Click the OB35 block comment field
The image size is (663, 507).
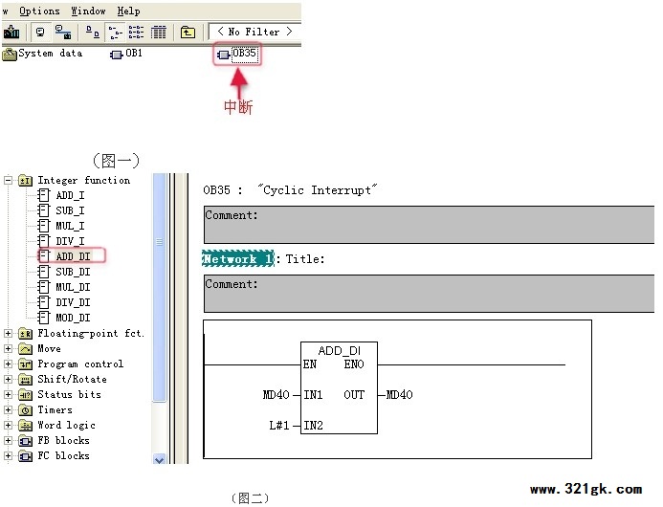coord(429,225)
